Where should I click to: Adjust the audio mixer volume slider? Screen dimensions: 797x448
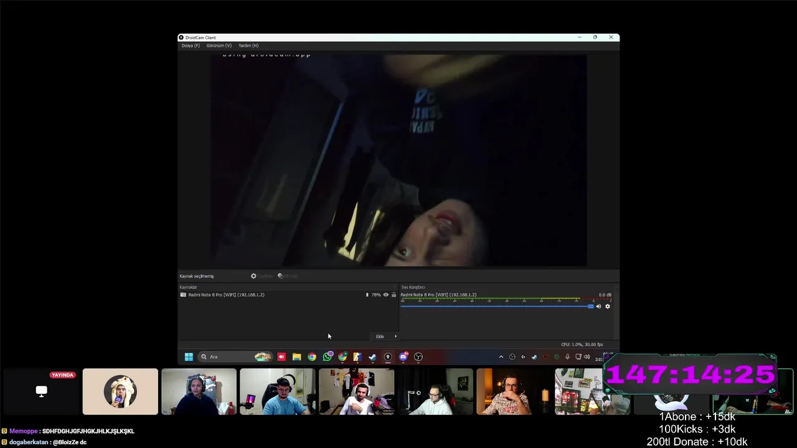[x=497, y=306]
